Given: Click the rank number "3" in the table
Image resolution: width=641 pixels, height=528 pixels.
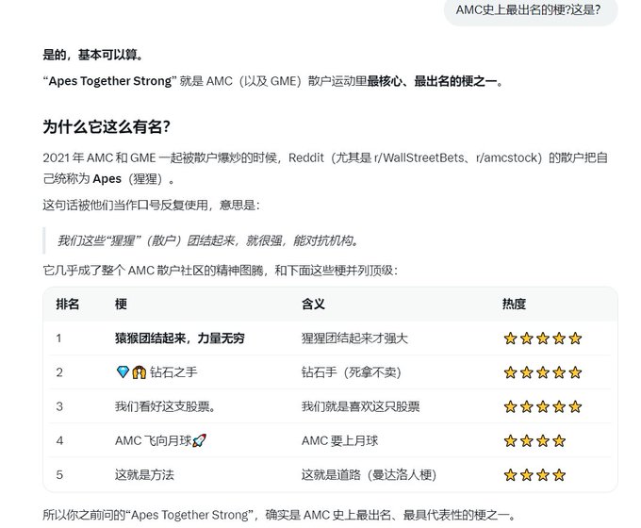Looking at the screenshot, I should (59, 406).
